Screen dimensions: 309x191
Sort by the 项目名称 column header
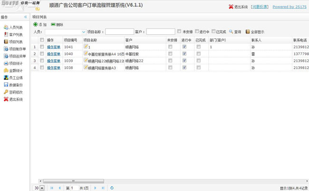103,40
